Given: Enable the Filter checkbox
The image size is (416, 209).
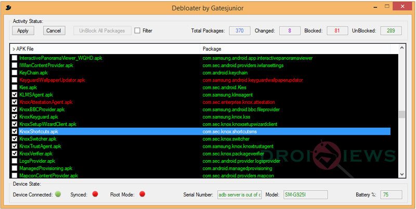Looking at the screenshot, I should click(137, 31).
